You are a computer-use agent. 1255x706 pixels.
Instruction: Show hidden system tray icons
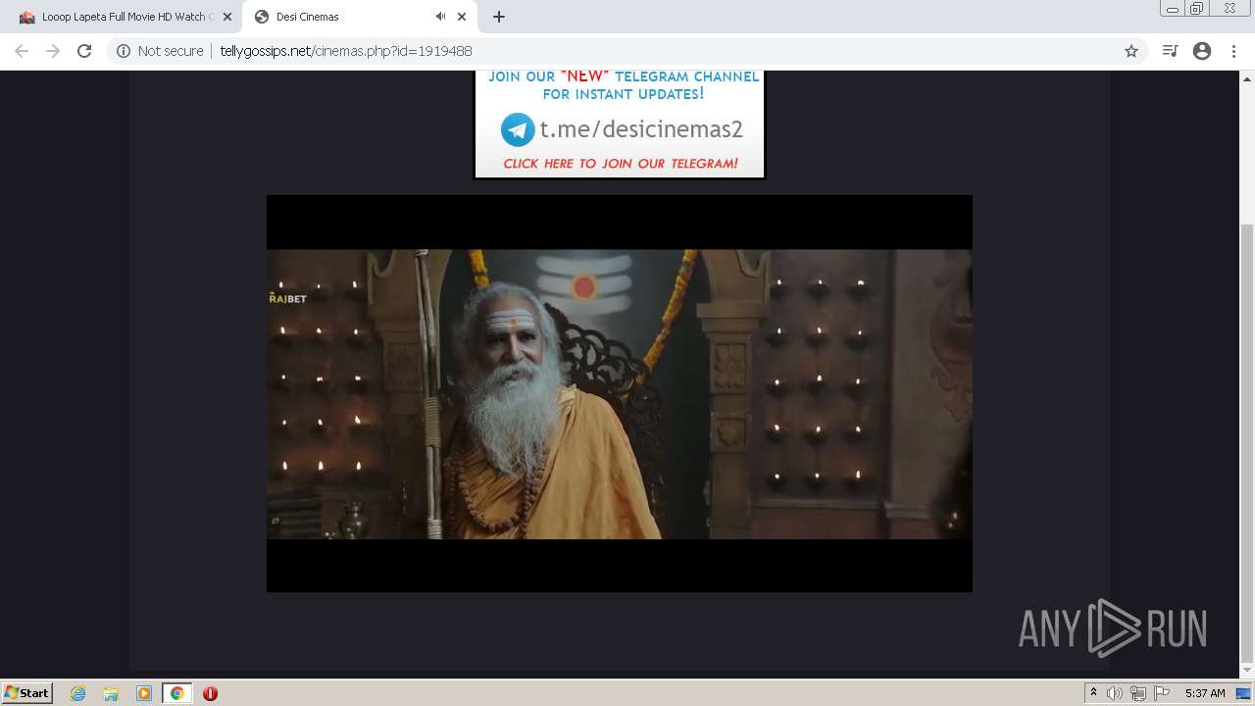point(1093,693)
